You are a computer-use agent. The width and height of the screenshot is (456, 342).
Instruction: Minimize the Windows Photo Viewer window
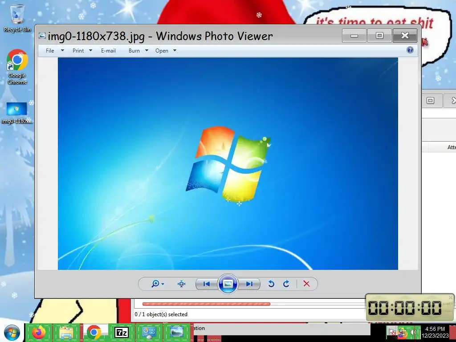coord(354,36)
